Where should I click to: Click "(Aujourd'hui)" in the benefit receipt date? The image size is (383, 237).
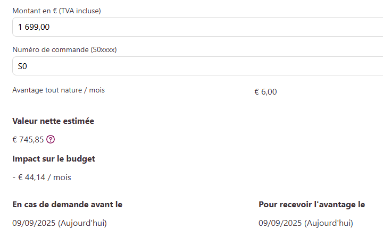click(x=332, y=223)
